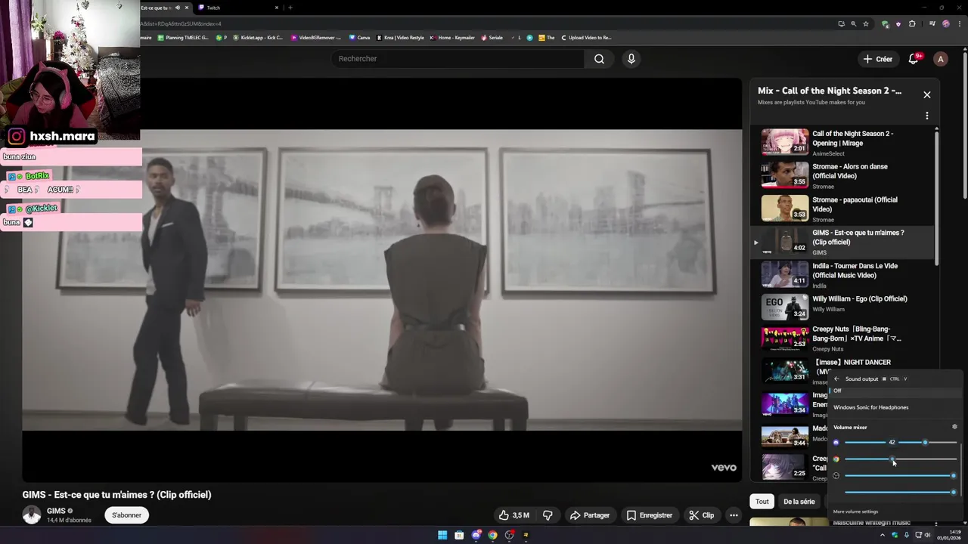Adjust the Chrome volume slider

pos(901,459)
